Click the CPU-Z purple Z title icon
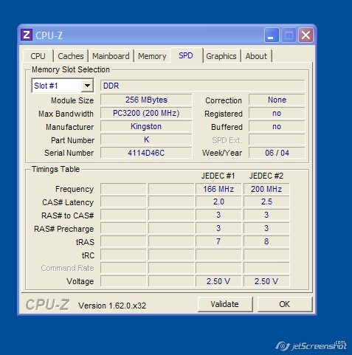 coord(27,35)
